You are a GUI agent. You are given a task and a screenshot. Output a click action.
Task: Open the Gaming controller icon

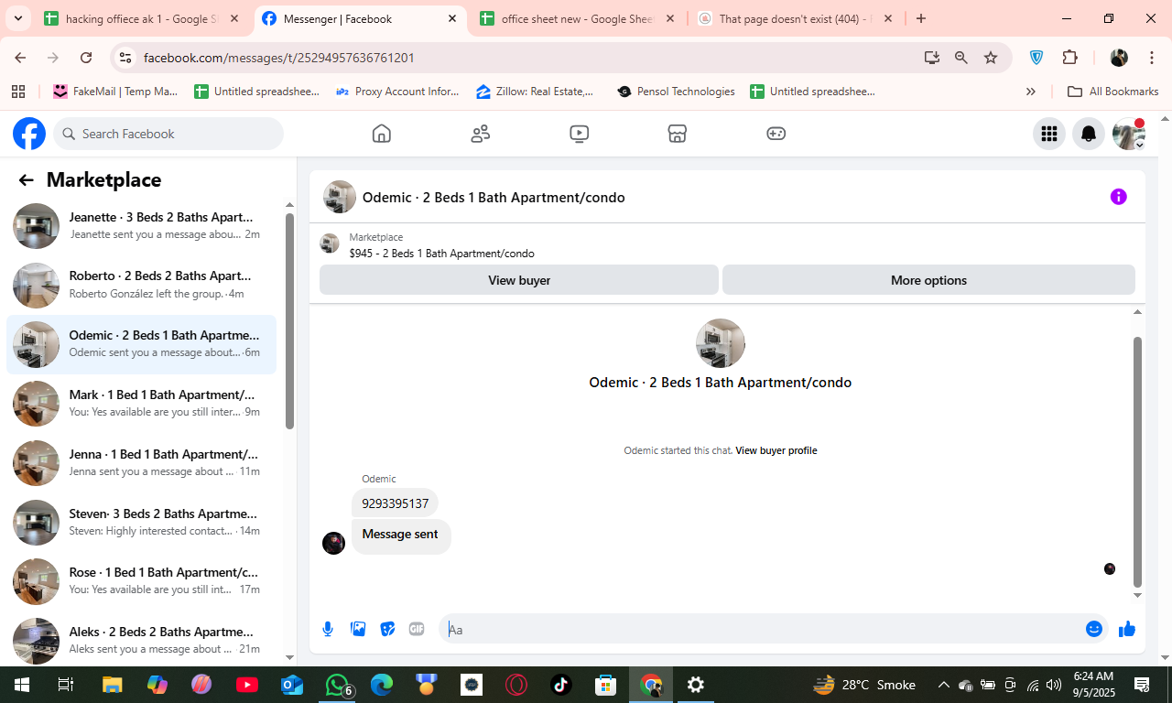click(x=776, y=134)
